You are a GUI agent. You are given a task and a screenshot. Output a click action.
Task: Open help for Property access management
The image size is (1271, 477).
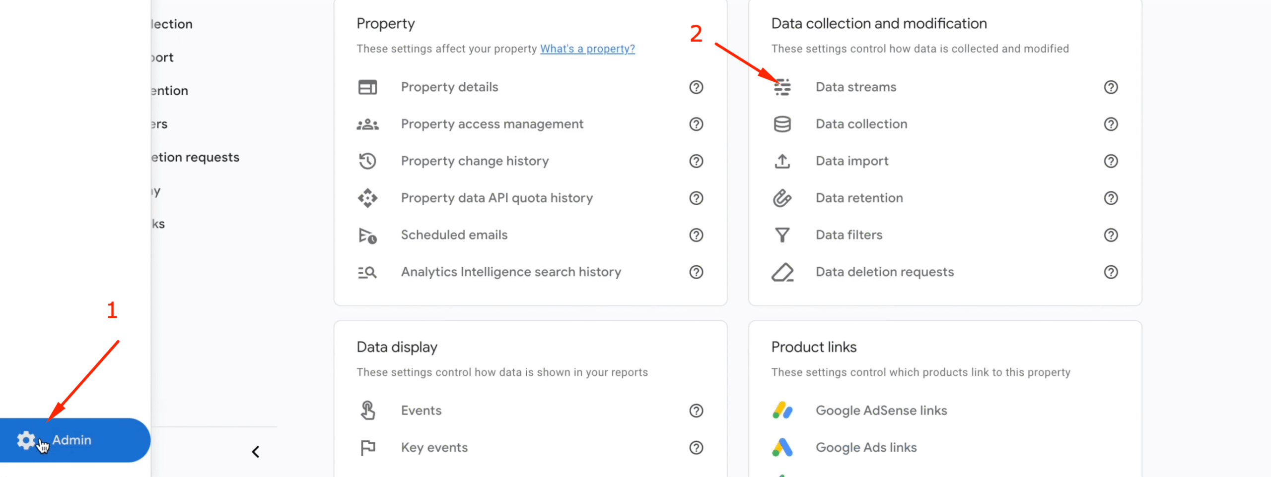point(696,124)
